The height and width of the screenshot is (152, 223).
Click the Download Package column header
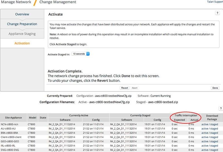click(x=212, y=117)
